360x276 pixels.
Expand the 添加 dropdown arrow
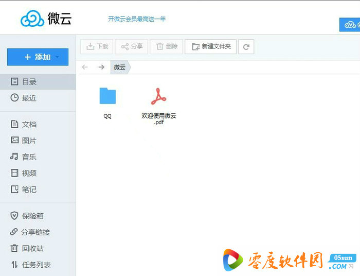58,57
